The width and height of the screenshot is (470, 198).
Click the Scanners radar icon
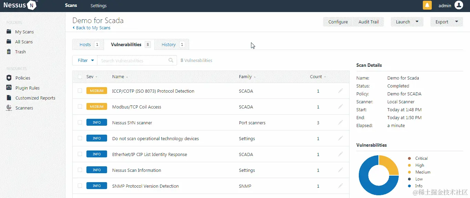(x=9, y=108)
